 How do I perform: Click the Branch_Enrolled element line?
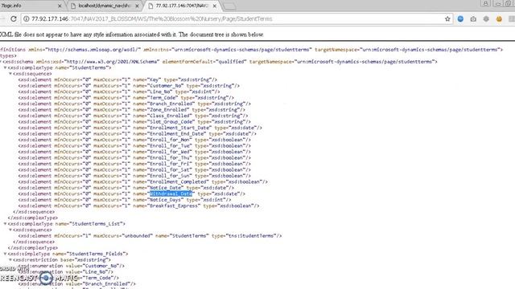click(x=134, y=104)
